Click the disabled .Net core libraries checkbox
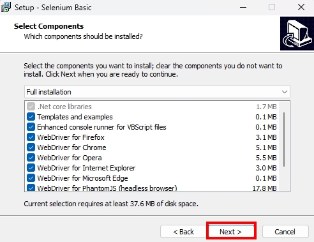The image size is (314, 242). coord(31,107)
